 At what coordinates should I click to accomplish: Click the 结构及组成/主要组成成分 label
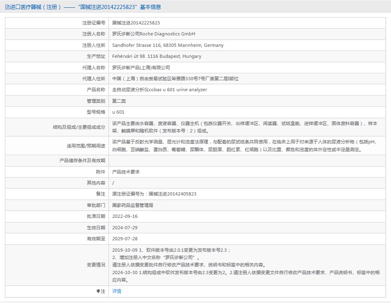tap(79, 127)
